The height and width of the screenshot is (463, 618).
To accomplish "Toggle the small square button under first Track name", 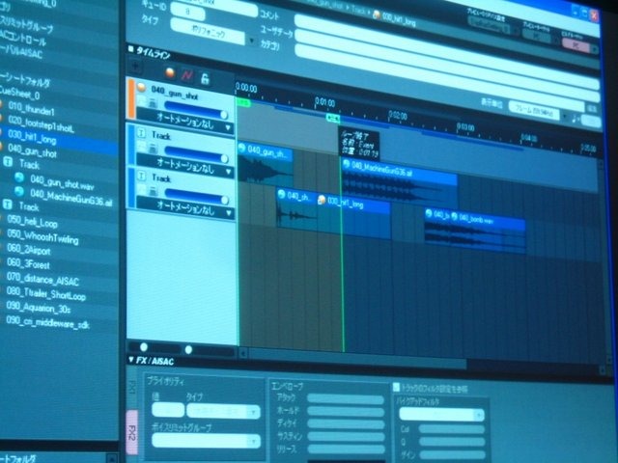I will coord(142,148).
